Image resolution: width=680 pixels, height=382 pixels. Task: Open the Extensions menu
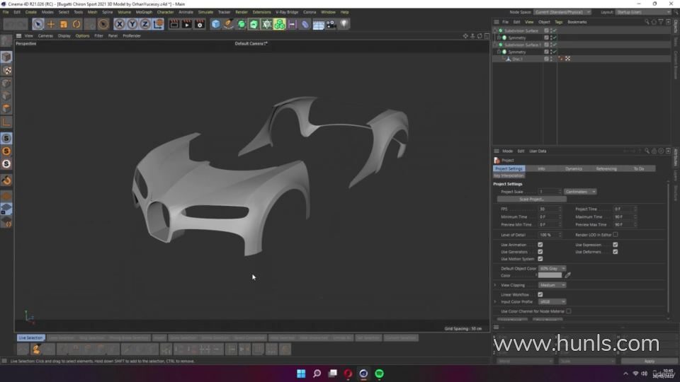point(261,12)
